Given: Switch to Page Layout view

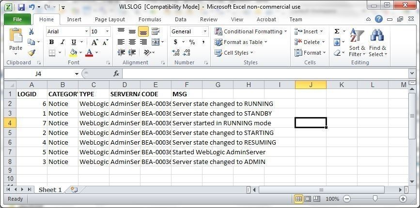Looking at the screenshot, I should 308,199.
